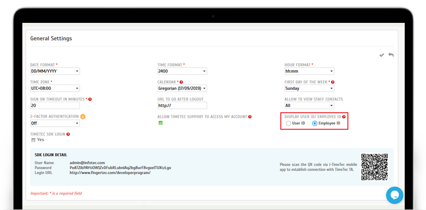
Task: Open the Time Format dropdown showing 2400
Action: (x=182, y=71)
